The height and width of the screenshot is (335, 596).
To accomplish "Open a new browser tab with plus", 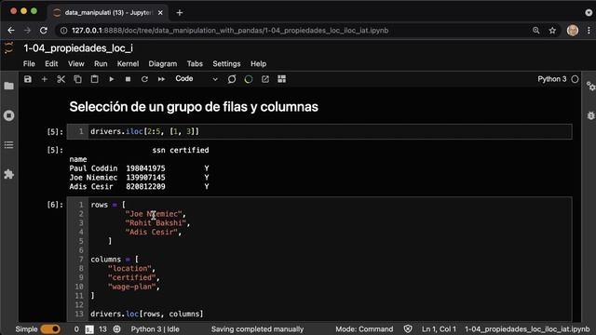I will [x=180, y=12].
